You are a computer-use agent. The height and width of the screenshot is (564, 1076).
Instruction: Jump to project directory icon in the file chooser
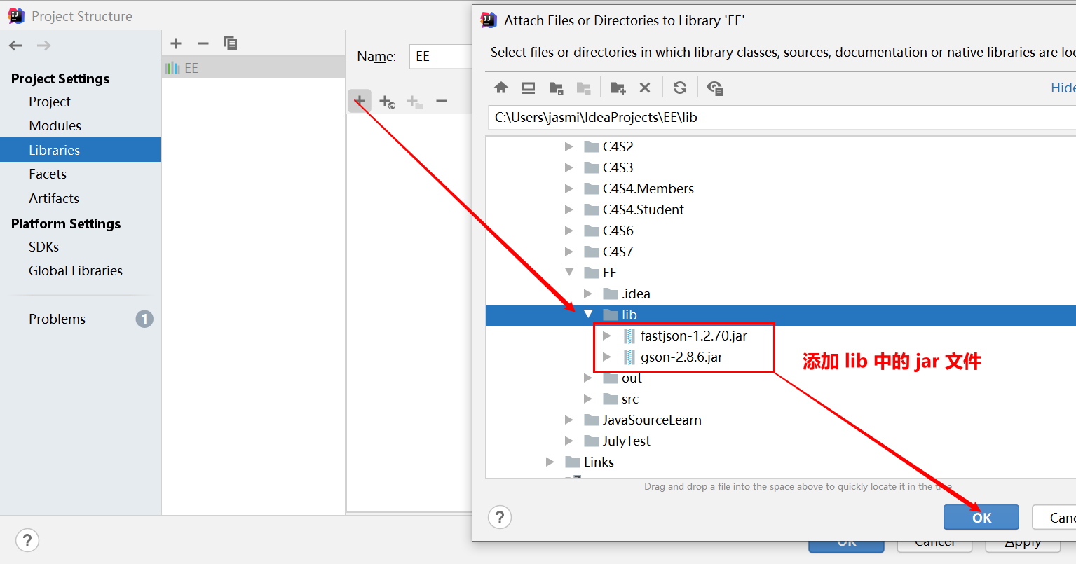pyautogui.click(x=556, y=88)
